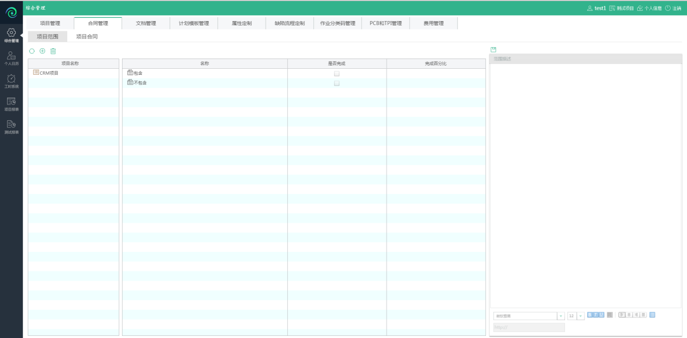Open 测试报表 in the left sidebar
Image resolution: width=687 pixels, height=338 pixels.
click(11, 127)
